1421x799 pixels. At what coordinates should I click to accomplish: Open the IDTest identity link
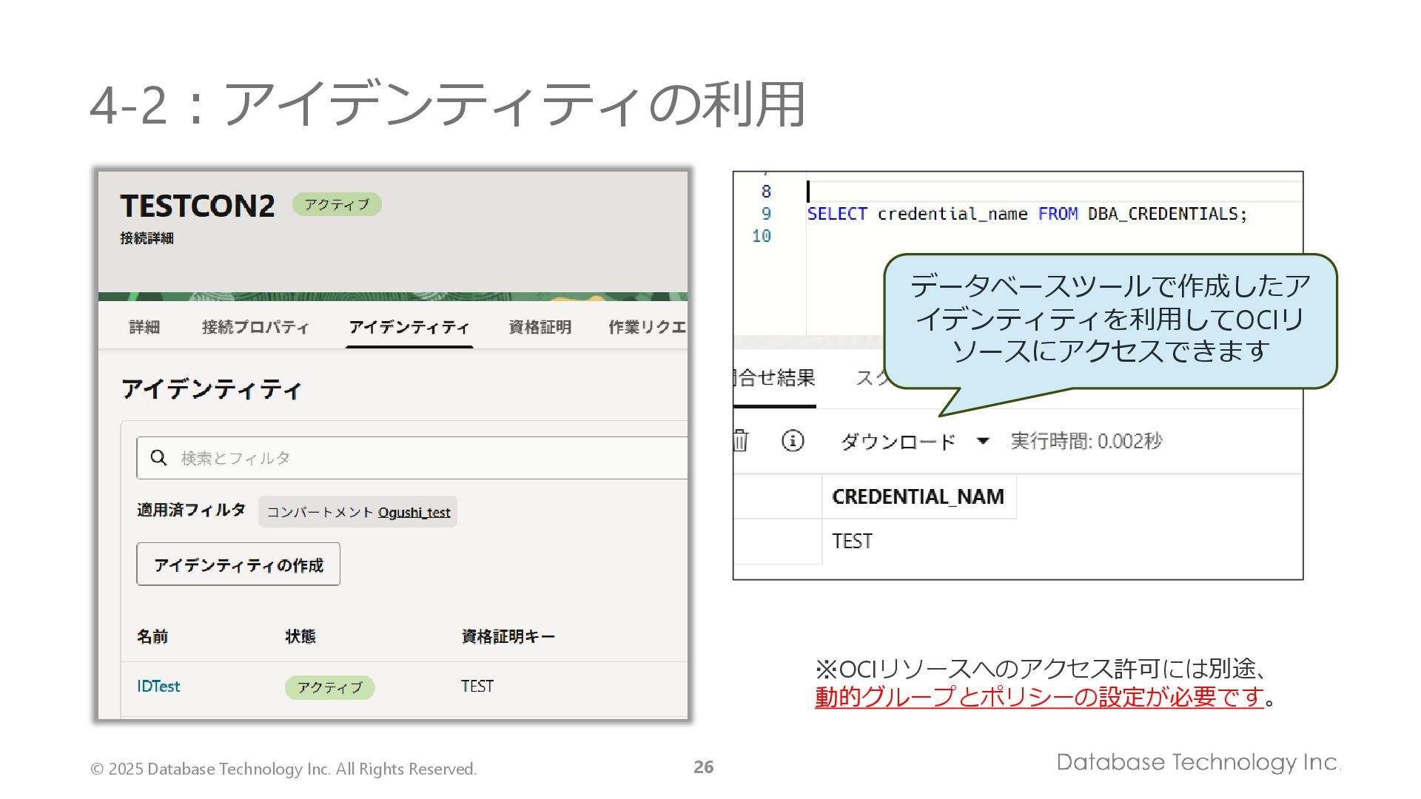pos(158,687)
